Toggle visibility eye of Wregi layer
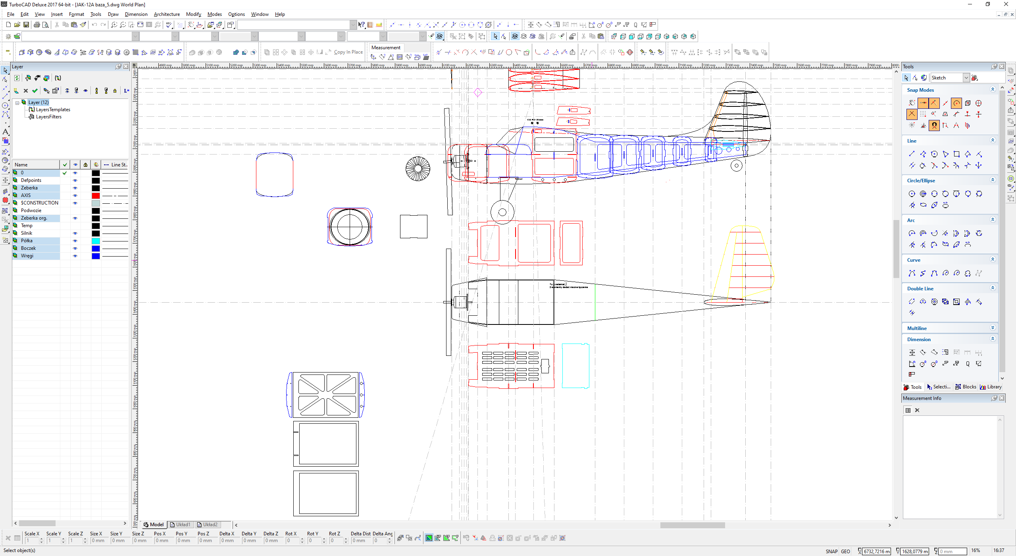The height and width of the screenshot is (556, 1016). pyautogui.click(x=75, y=256)
